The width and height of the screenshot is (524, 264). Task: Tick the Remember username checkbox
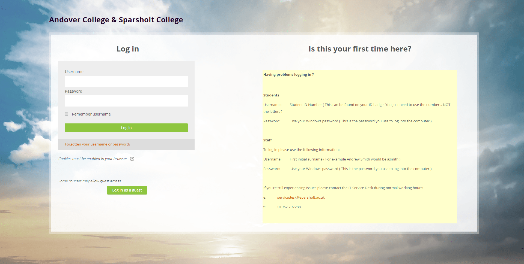[x=67, y=114]
